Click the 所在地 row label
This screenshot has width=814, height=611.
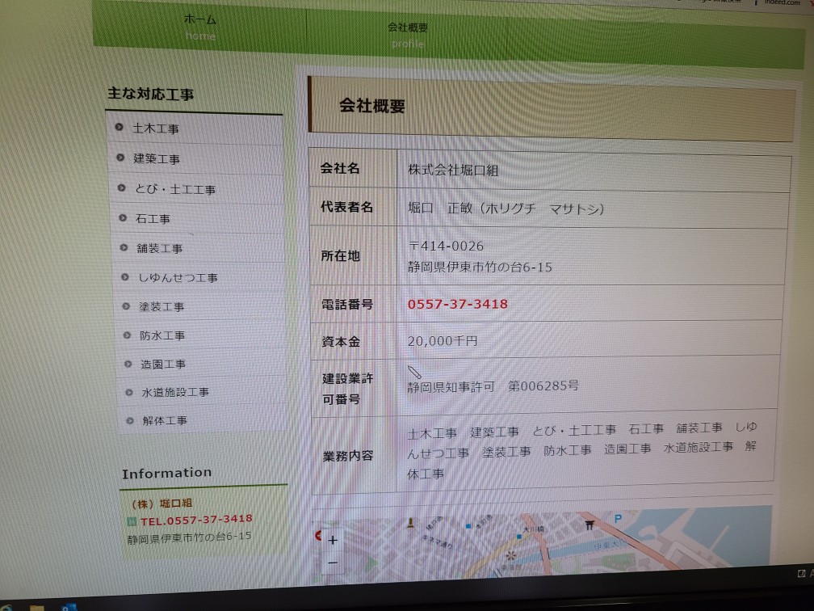tap(340, 255)
